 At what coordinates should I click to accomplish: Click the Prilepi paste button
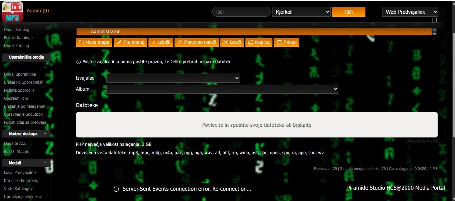click(287, 42)
